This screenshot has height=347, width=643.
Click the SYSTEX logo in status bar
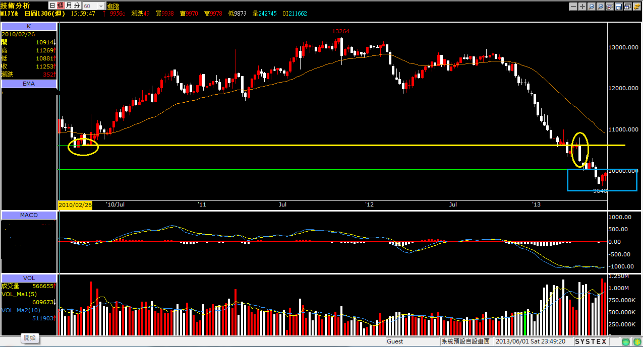pyautogui.click(x=591, y=341)
